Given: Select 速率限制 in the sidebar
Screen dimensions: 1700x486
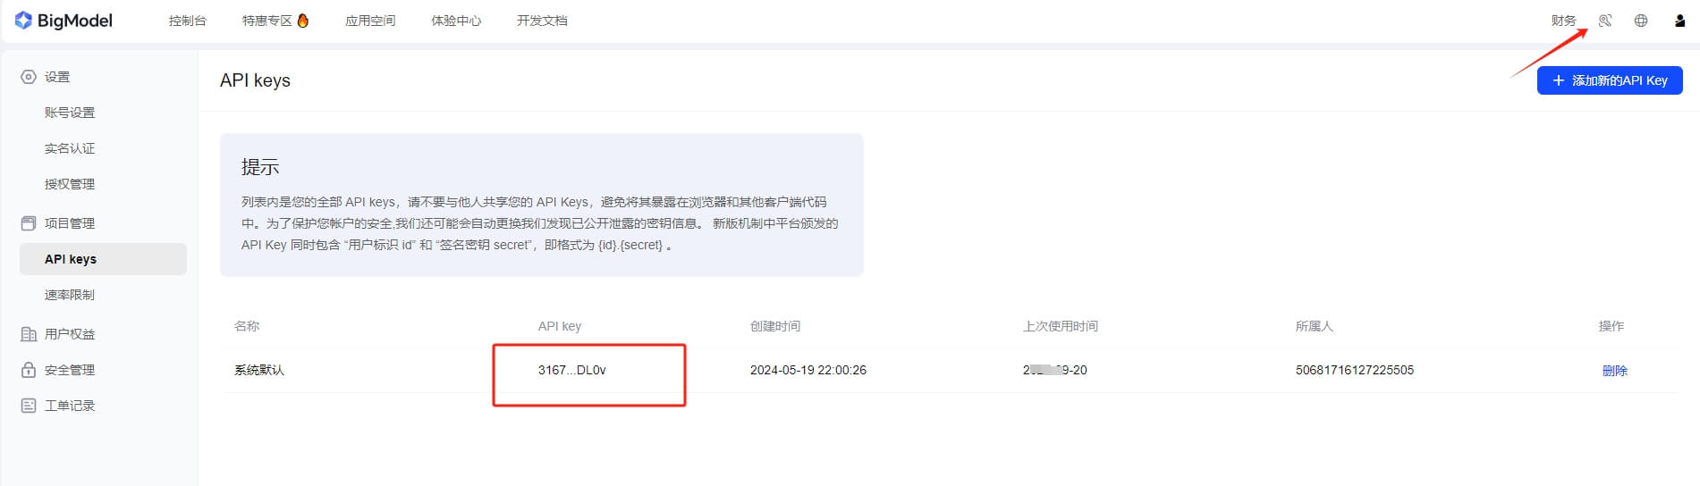Looking at the screenshot, I should pyautogui.click(x=70, y=295).
